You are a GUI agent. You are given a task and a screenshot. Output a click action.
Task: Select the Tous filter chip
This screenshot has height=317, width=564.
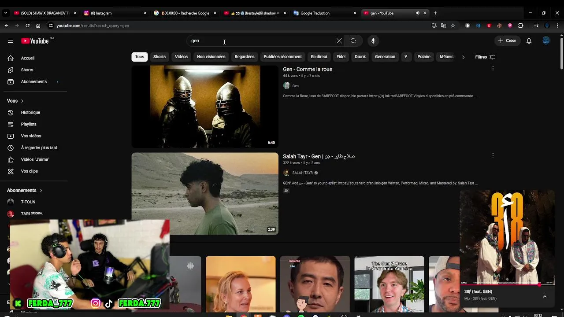[140, 57]
